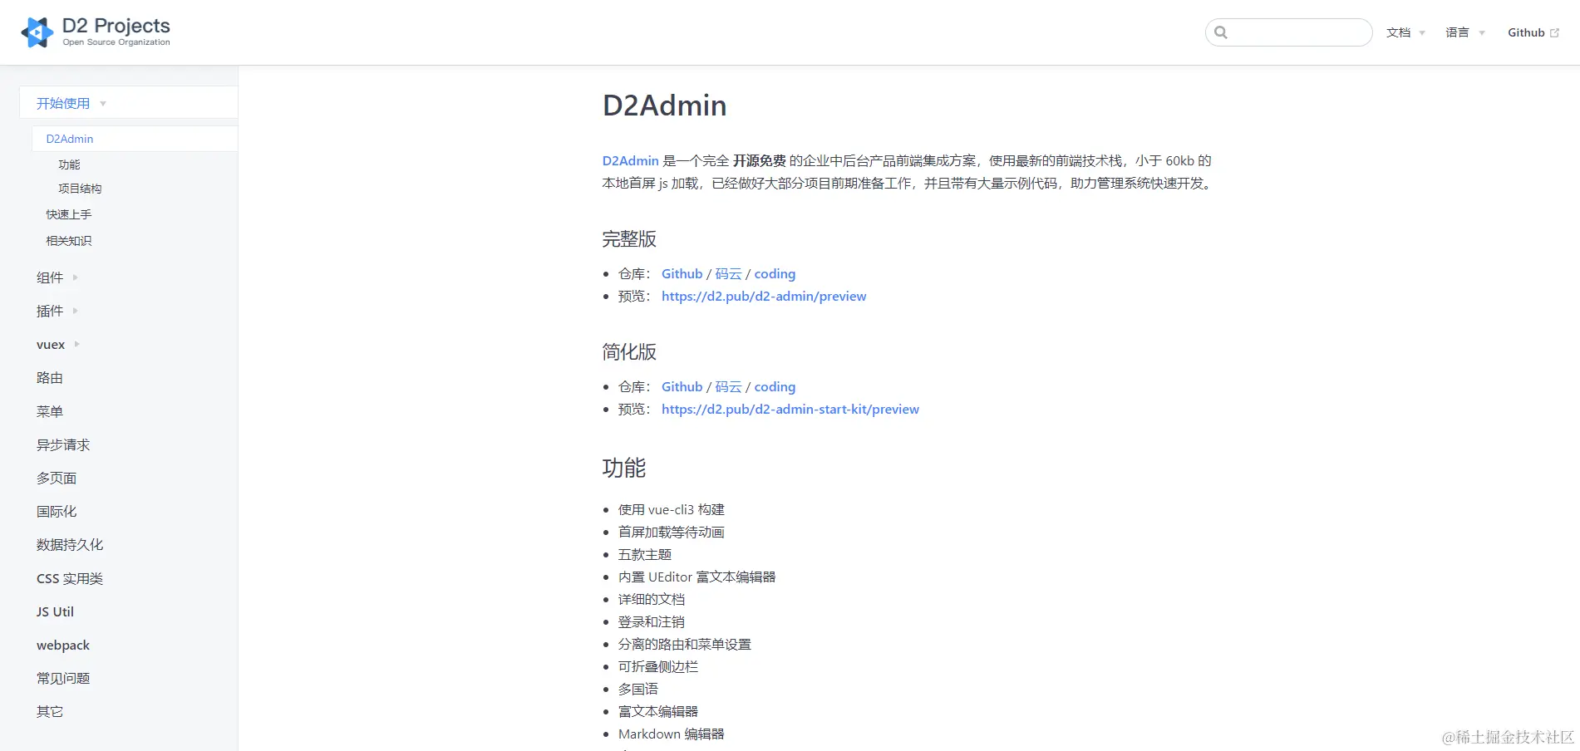Click the external link icon beside Github
1580x751 pixels.
(1554, 33)
